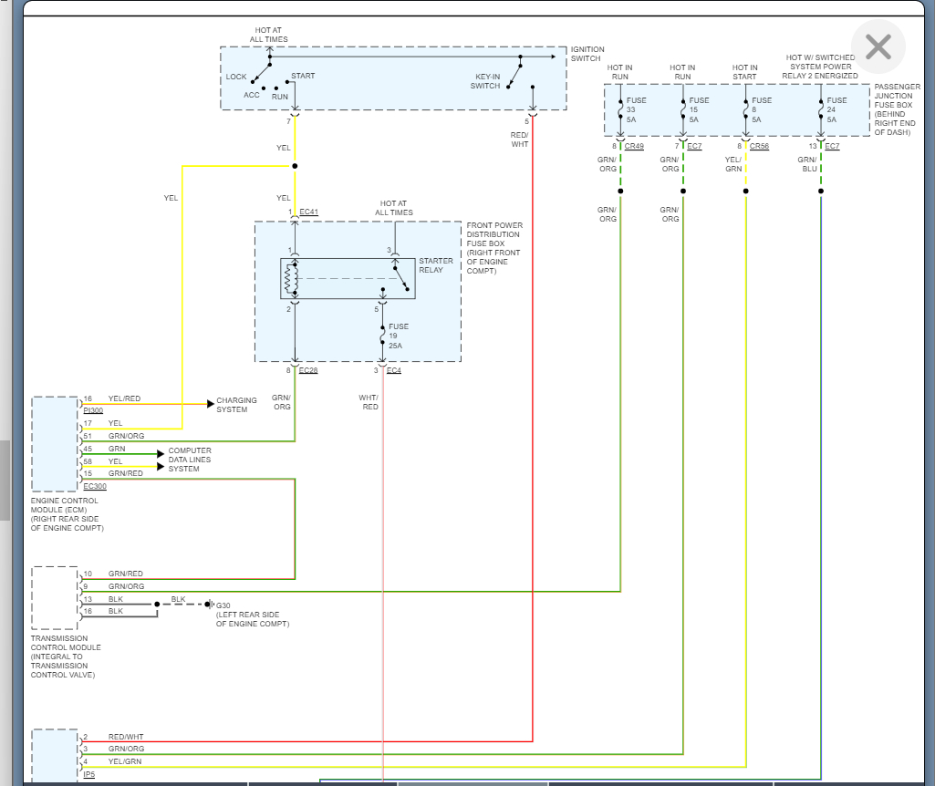
Task: Click the starter relay coil symbol
Action: coord(291,278)
